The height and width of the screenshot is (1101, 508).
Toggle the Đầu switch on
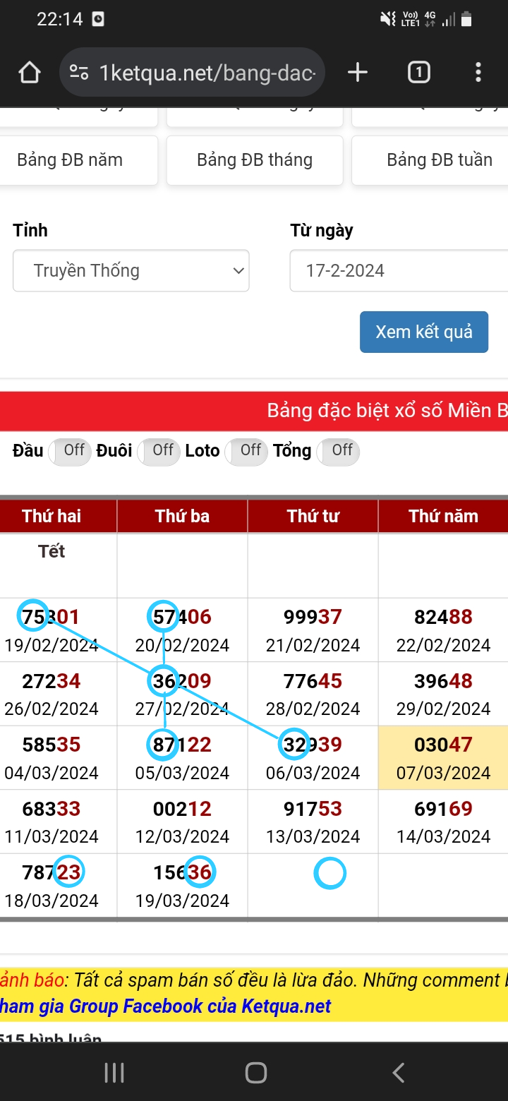tap(70, 451)
